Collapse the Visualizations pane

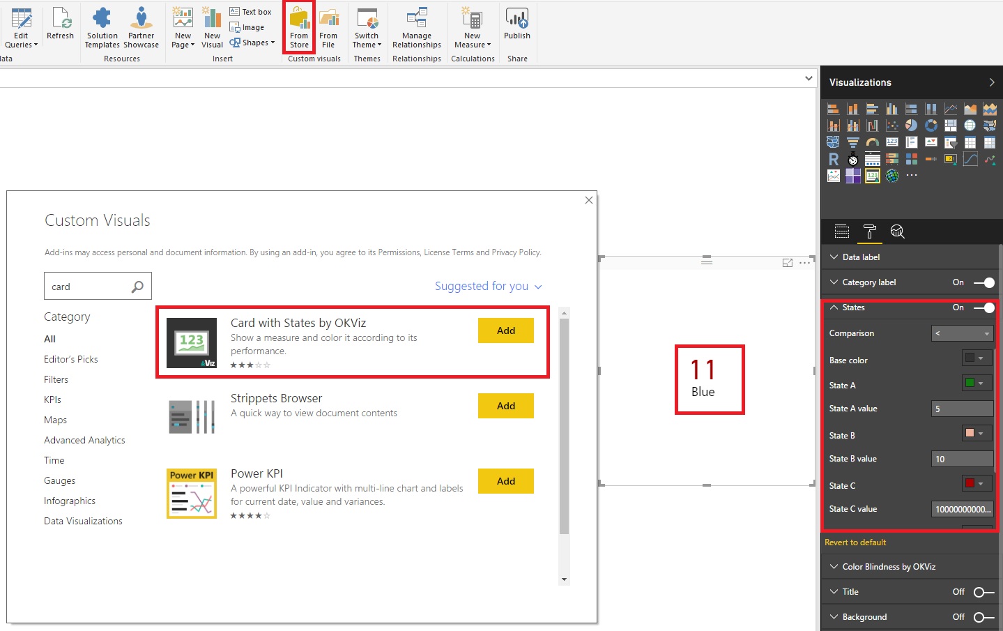coord(991,82)
